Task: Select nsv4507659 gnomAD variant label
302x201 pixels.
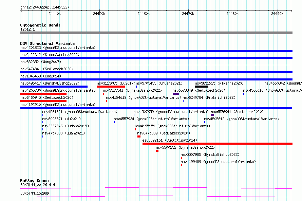Action: click(x=171, y=112)
